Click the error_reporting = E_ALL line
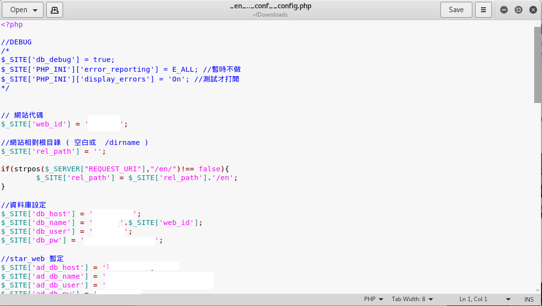Viewport: 542px width, 306px height. [121, 69]
